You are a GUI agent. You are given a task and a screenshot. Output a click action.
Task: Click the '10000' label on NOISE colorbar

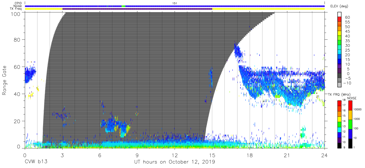tap(357, 110)
